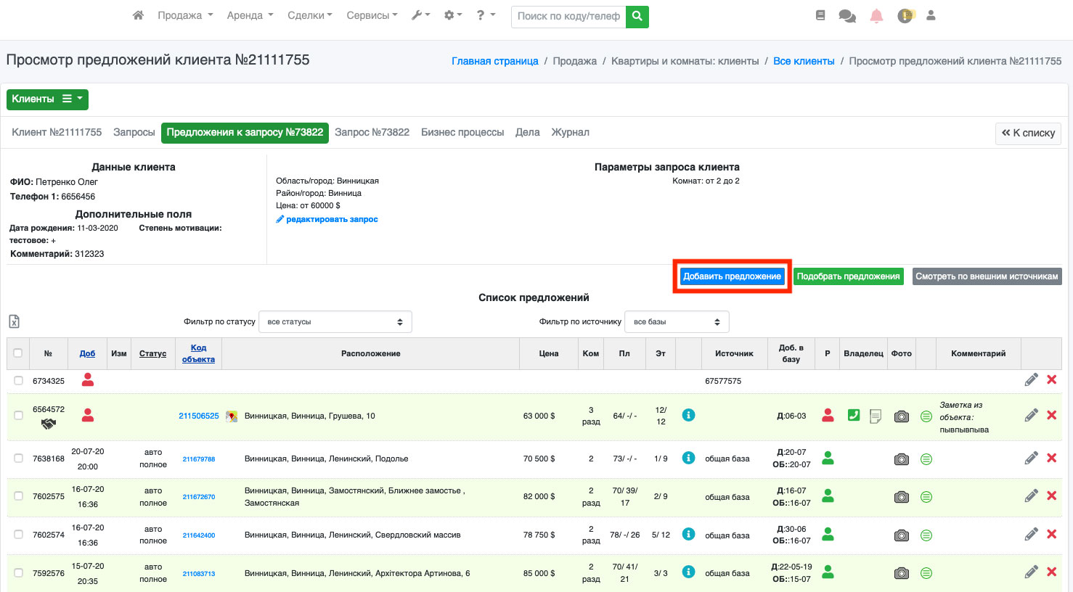Click the Excel export icon above table
Image resolution: width=1073 pixels, height=592 pixels.
coord(14,321)
